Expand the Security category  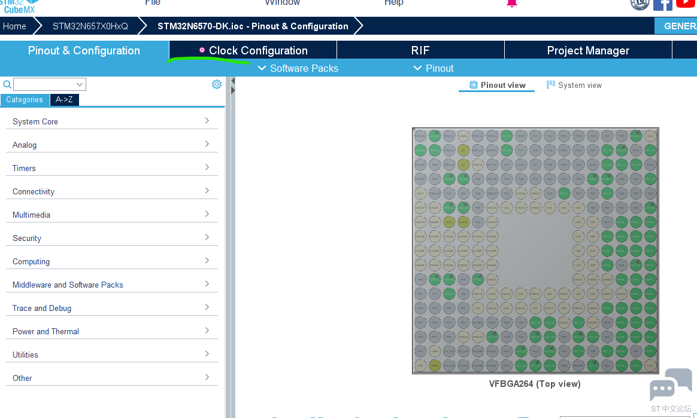[x=111, y=238]
